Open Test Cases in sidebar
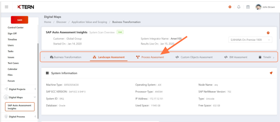This screenshot has height=122, width=280. pos(13,63)
